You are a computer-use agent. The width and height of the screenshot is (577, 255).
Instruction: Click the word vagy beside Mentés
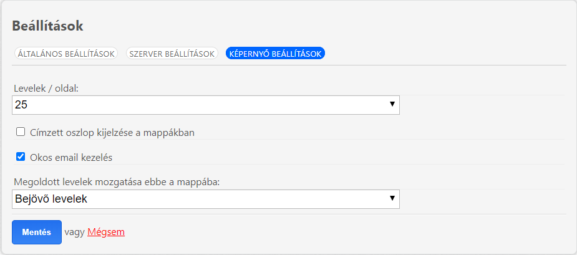pyautogui.click(x=75, y=233)
